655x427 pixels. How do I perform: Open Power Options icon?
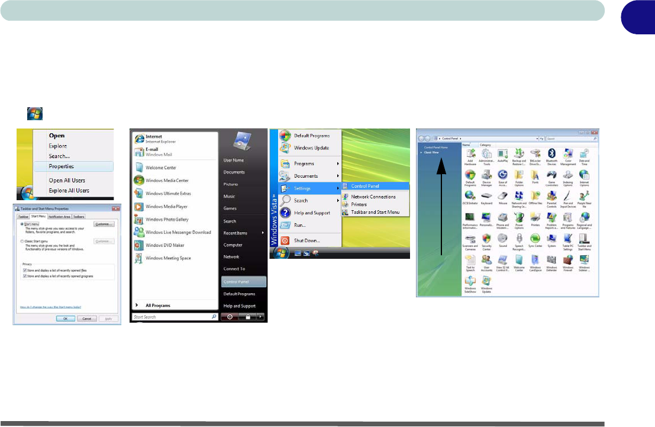pyautogui.click(x=519, y=221)
